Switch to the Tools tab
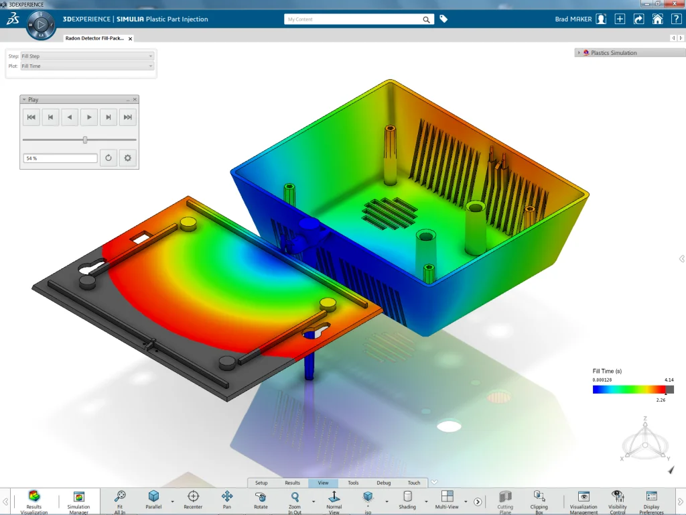686x515 pixels. point(353,483)
